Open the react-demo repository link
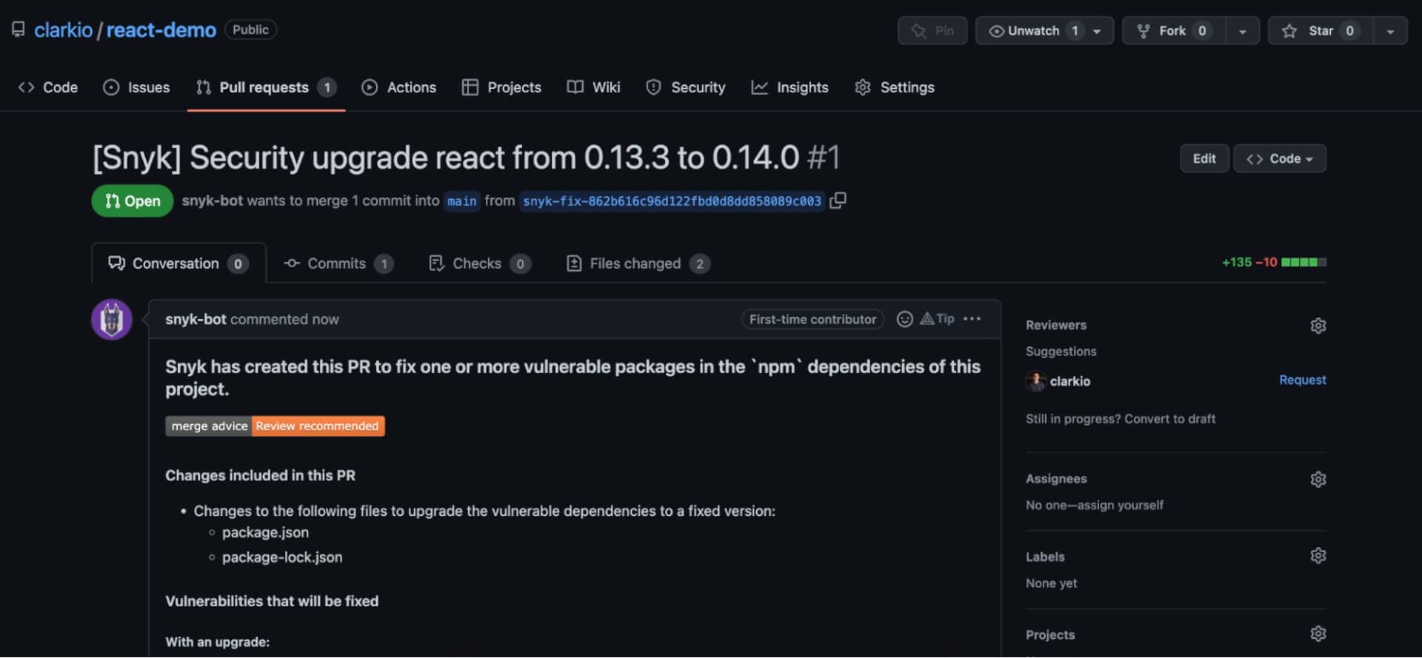The width and height of the screenshot is (1422, 658). click(161, 30)
